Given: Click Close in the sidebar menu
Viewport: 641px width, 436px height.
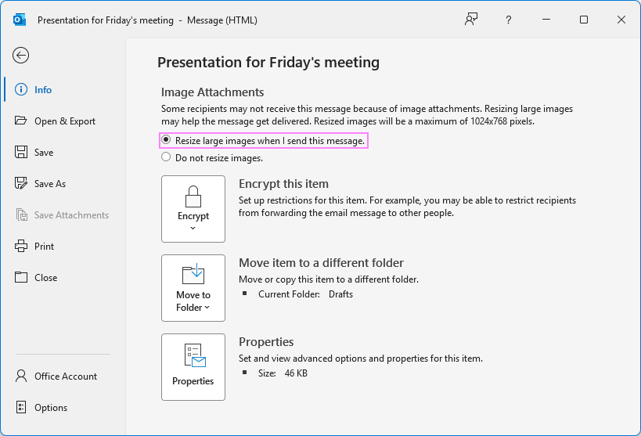Looking at the screenshot, I should point(36,277).
